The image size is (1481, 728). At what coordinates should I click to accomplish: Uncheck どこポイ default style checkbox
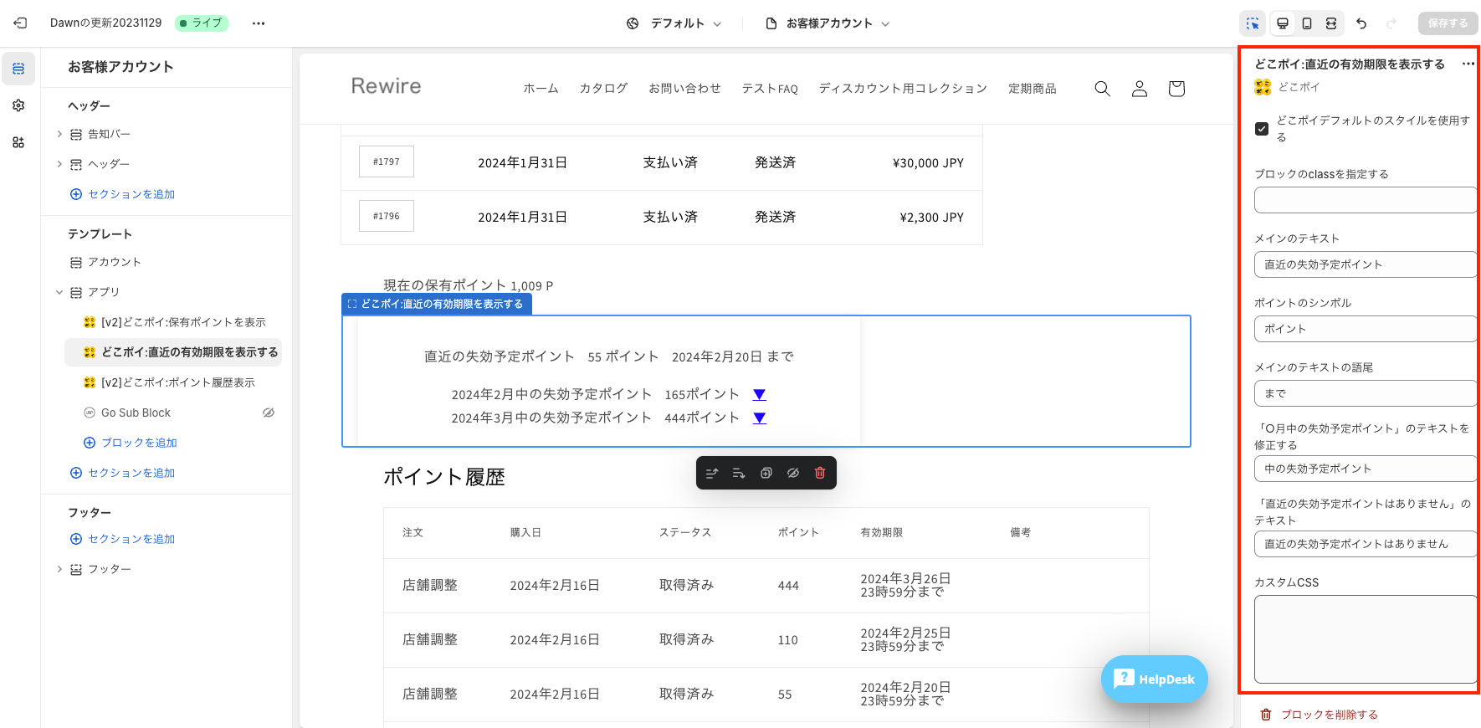pyautogui.click(x=1262, y=129)
